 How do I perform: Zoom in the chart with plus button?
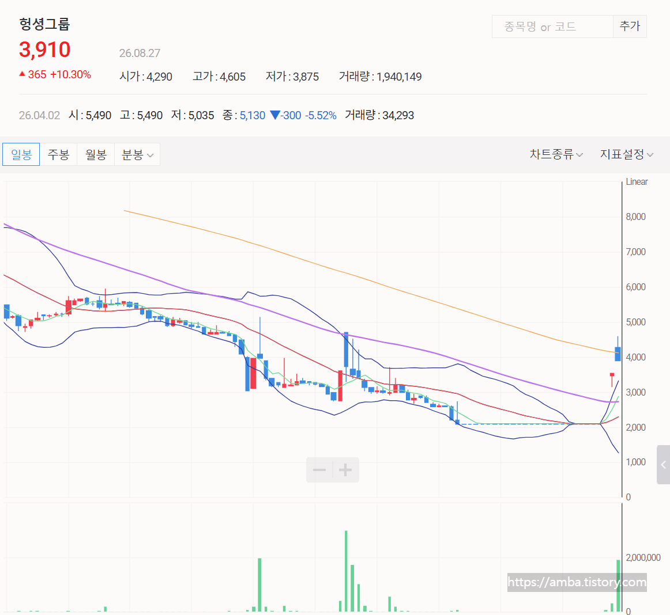(345, 470)
